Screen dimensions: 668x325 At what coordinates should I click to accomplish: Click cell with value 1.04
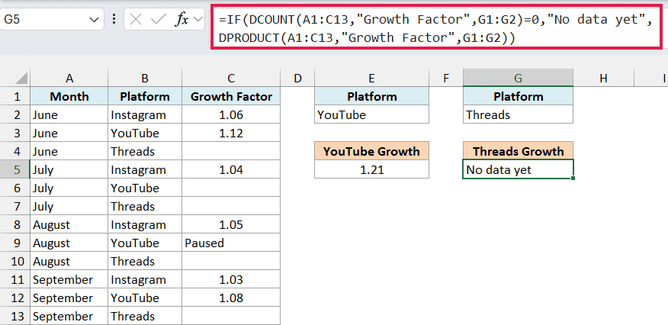(x=231, y=170)
